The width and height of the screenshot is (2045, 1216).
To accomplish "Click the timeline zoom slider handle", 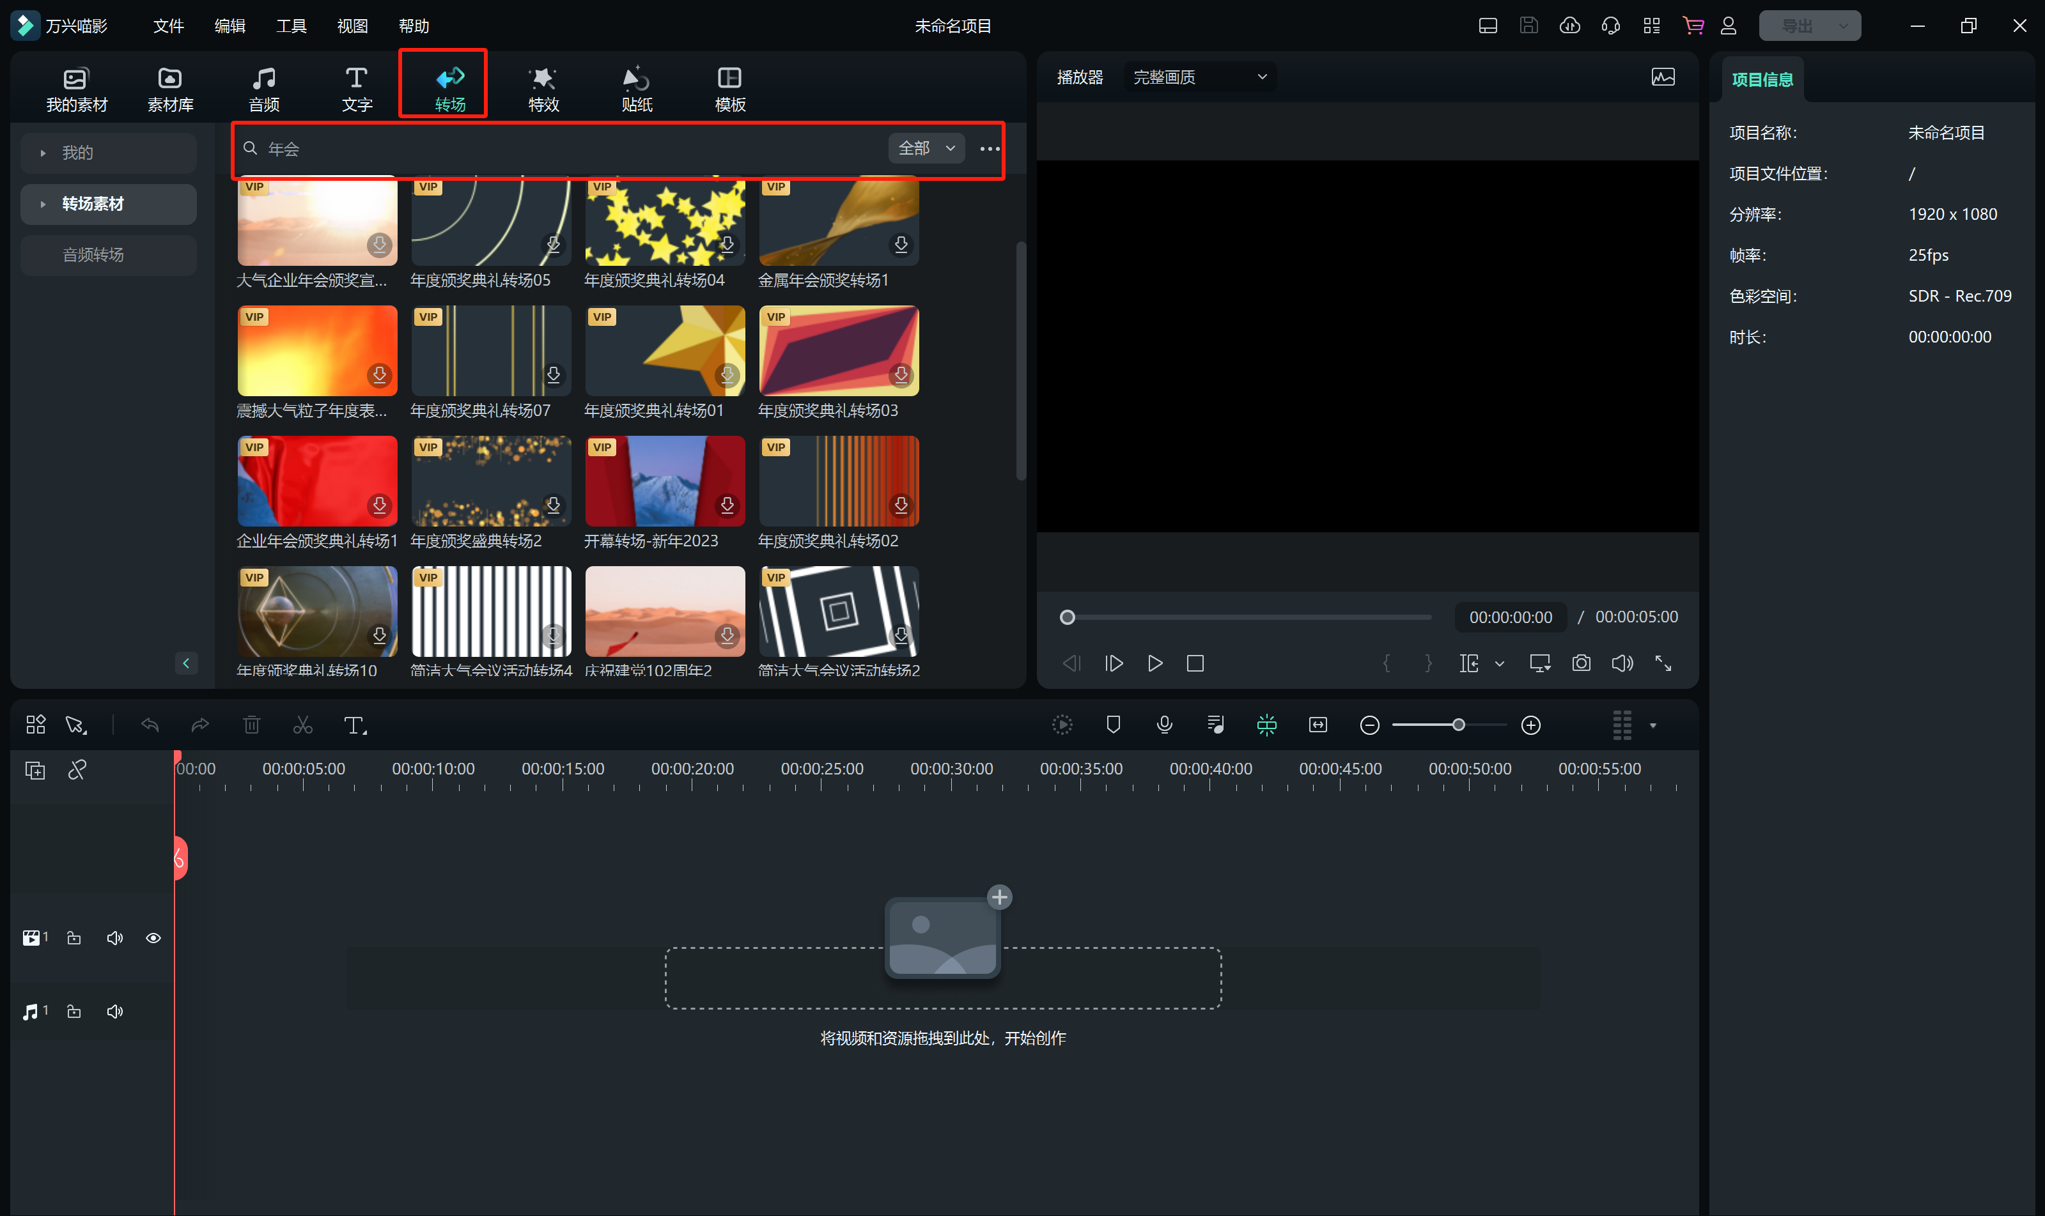I will pyautogui.click(x=1458, y=725).
